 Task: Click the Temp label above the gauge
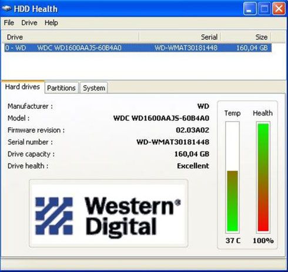pyautogui.click(x=232, y=113)
